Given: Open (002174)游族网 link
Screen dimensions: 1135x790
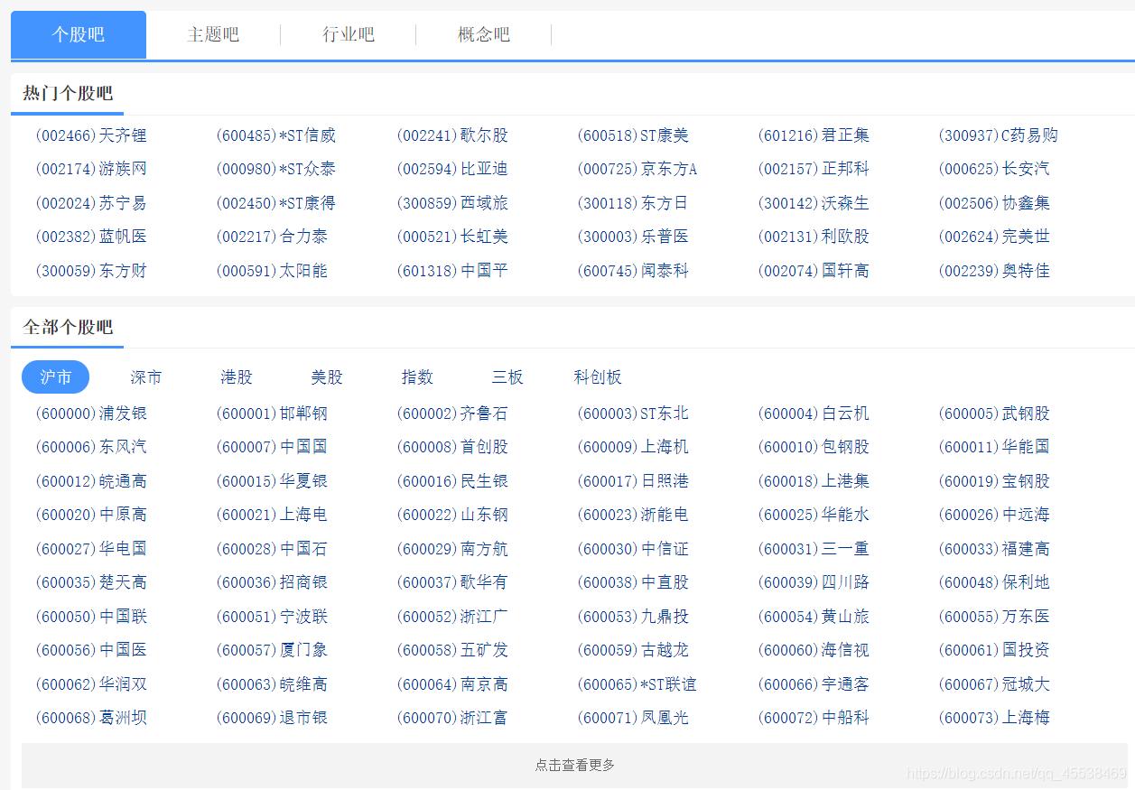Looking at the screenshot, I should (91, 169).
